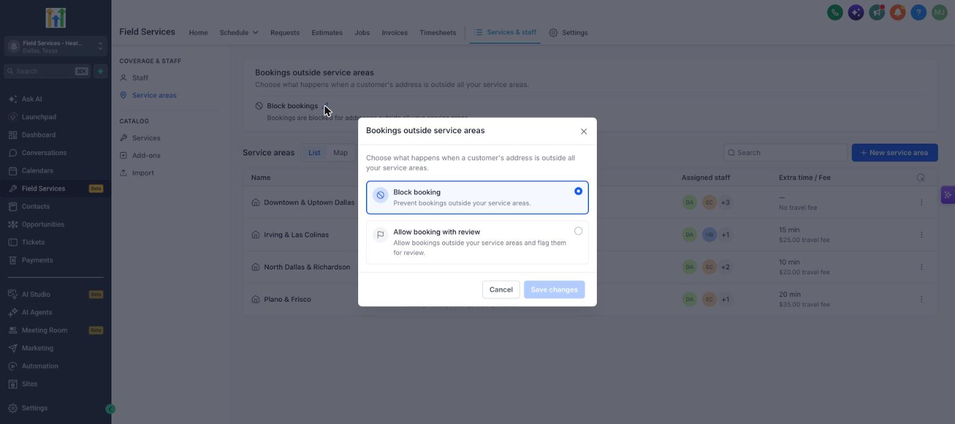
Task: Open the purple AI sparkle icon
Action: [x=856, y=12]
